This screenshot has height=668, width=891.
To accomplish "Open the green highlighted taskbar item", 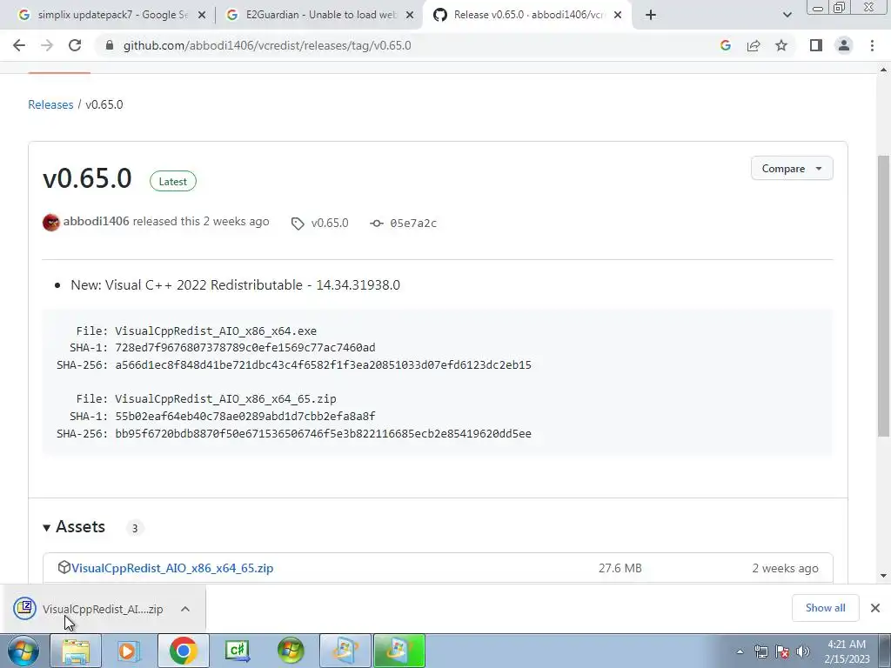I will (x=399, y=651).
